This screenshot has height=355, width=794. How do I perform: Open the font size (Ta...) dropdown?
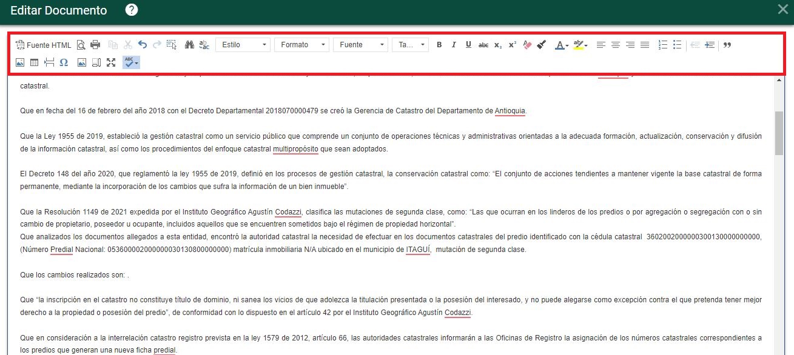(x=410, y=45)
